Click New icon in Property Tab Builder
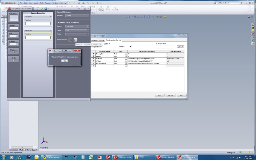This screenshot has height=160, width=256. click(x=38, y=9)
